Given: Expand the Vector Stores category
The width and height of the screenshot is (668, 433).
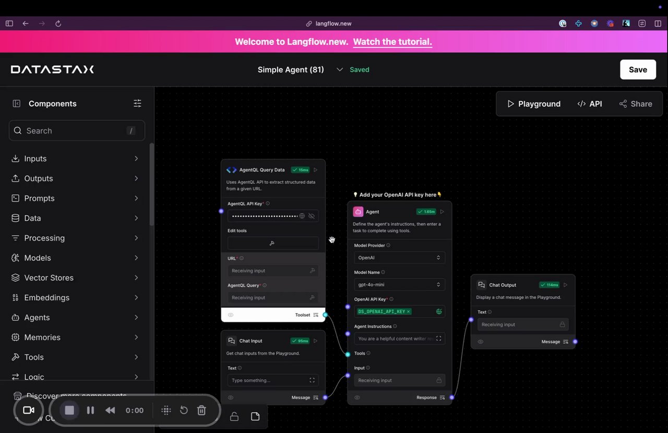Looking at the screenshot, I should [76, 278].
